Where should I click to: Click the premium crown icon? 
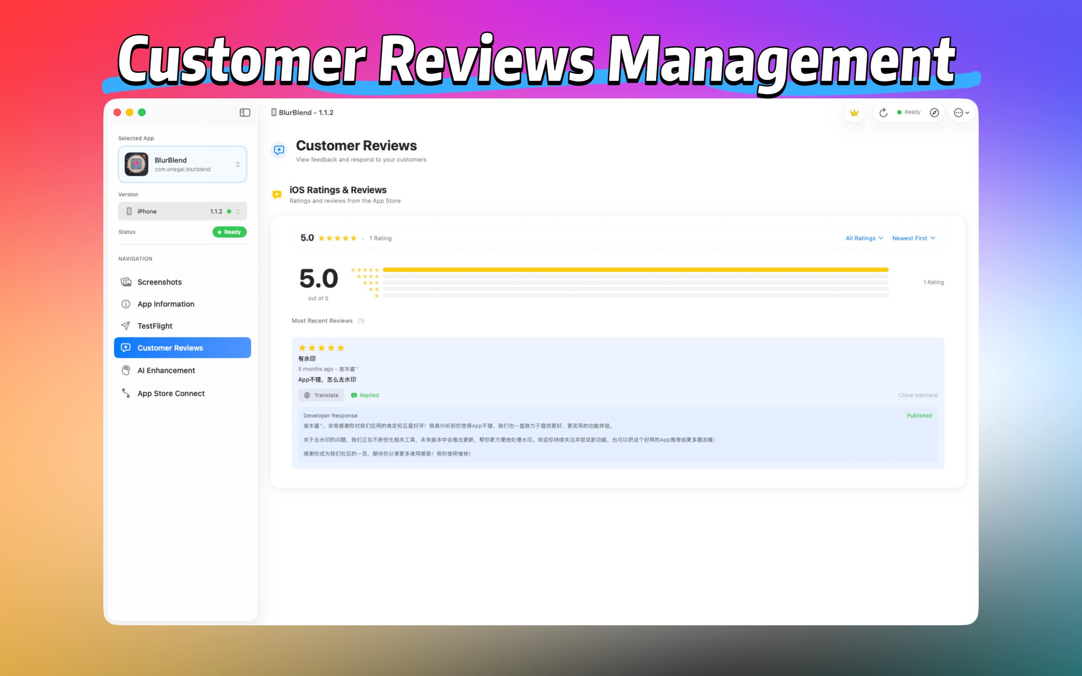click(854, 112)
